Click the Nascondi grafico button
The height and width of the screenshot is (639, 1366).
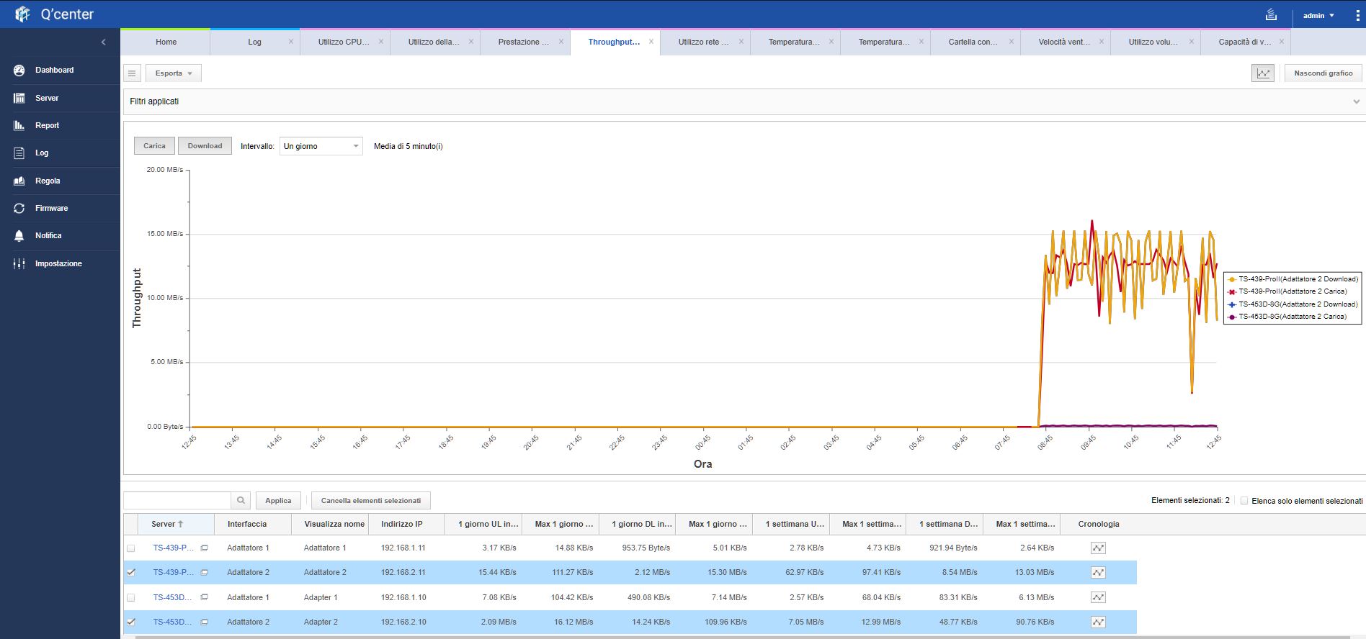1323,73
